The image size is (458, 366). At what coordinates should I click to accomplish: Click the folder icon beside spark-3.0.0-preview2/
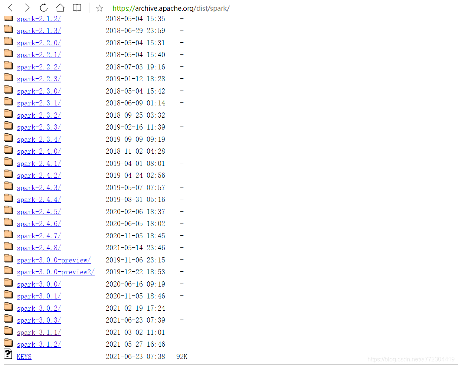pos(8,270)
